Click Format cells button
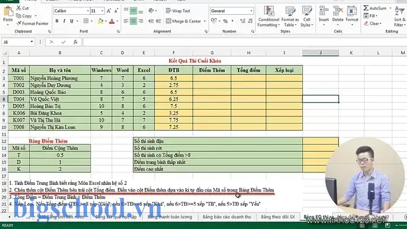407x229 pixels. coord(352,16)
